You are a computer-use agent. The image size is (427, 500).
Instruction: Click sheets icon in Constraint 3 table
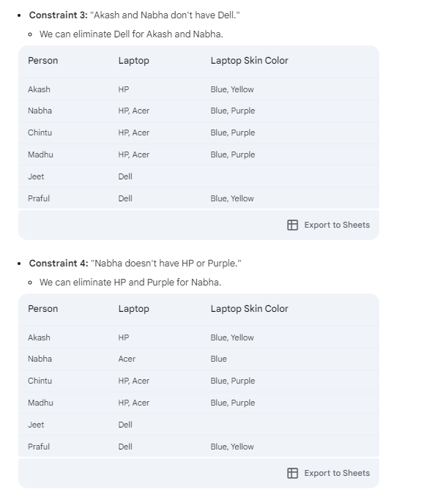point(292,225)
